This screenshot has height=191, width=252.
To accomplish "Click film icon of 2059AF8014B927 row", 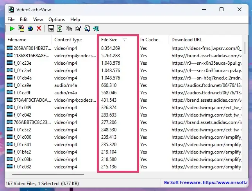I will (x=9, y=48).
